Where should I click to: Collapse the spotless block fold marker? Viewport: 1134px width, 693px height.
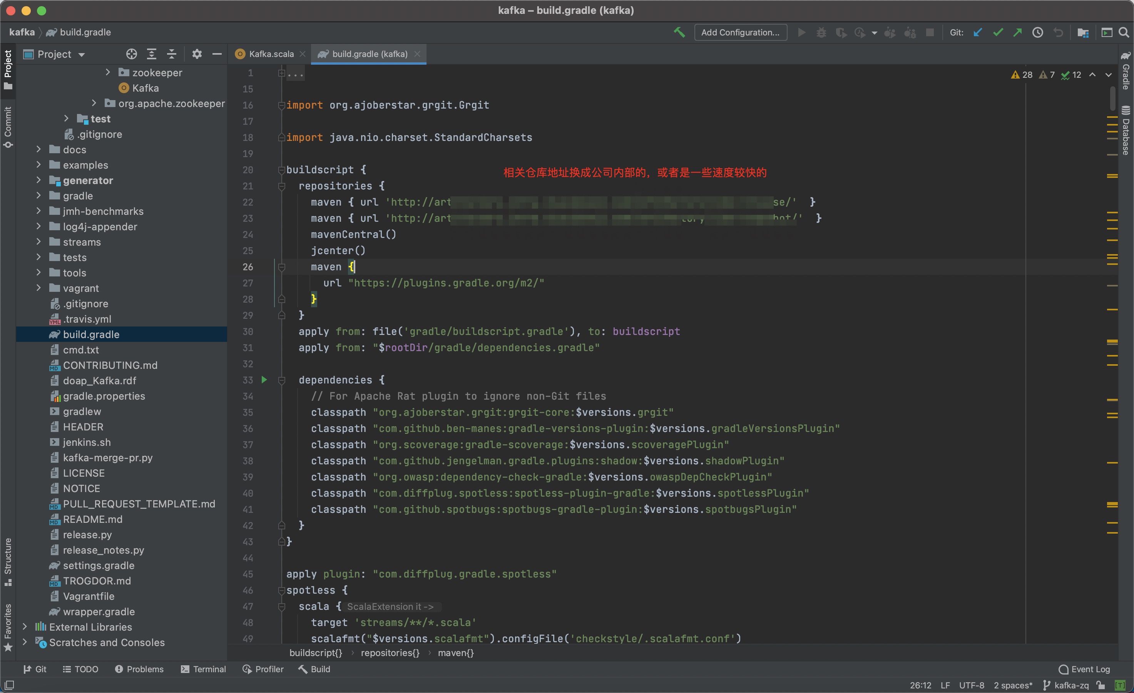pyautogui.click(x=282, y=590)
